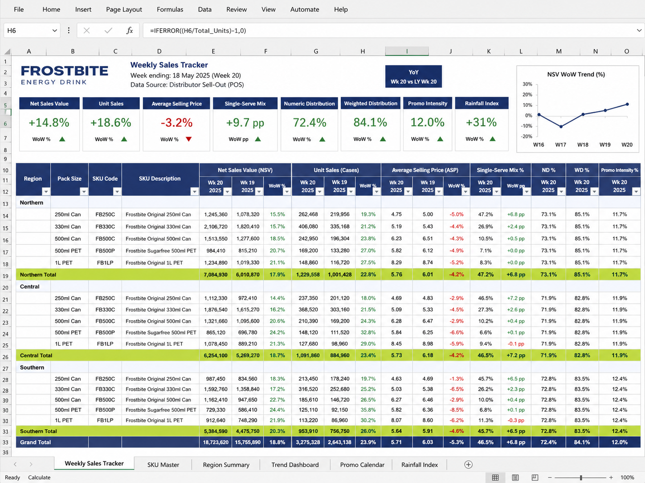Open the Insert ribbon tab
This screenshot has height=483, width=645.
tap(83, 9)
